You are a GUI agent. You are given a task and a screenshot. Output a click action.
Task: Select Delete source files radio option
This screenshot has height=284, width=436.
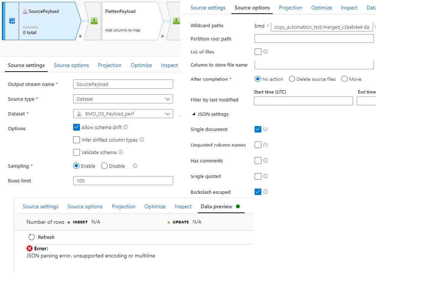[x=292, y=79]
